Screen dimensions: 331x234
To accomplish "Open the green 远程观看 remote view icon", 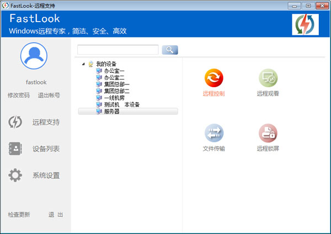I will click(268, 78).
